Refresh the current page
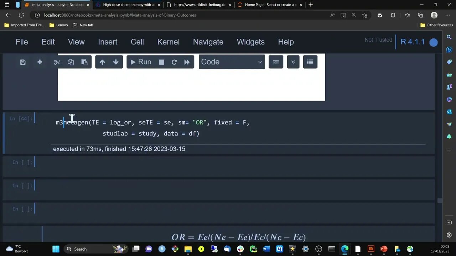 pyautogui.click(x=21, y=15)
